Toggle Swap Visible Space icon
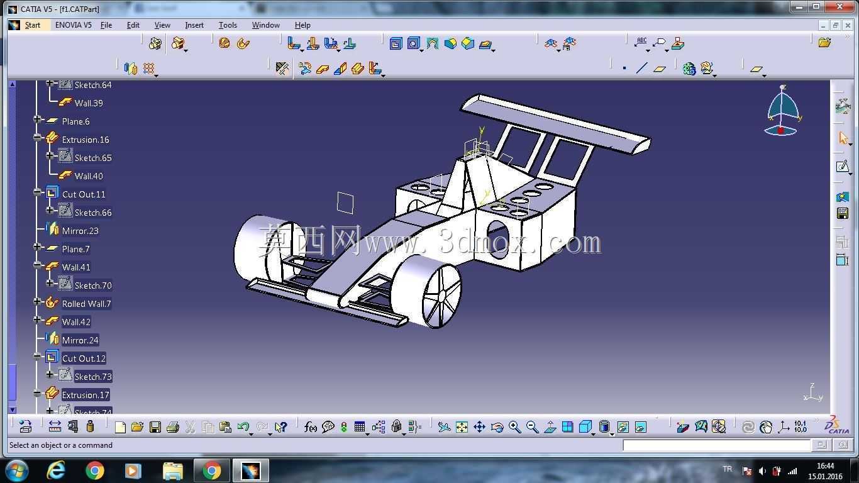 (640, 427)
